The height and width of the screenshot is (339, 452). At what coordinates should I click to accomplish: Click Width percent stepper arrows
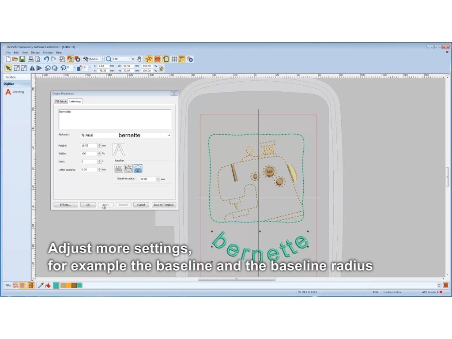[99, 154]
